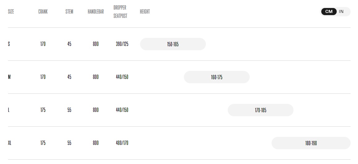Click the 160-175 height range pill
The width and height of the screenshot is (358, 164).
(x=217, y=77)
